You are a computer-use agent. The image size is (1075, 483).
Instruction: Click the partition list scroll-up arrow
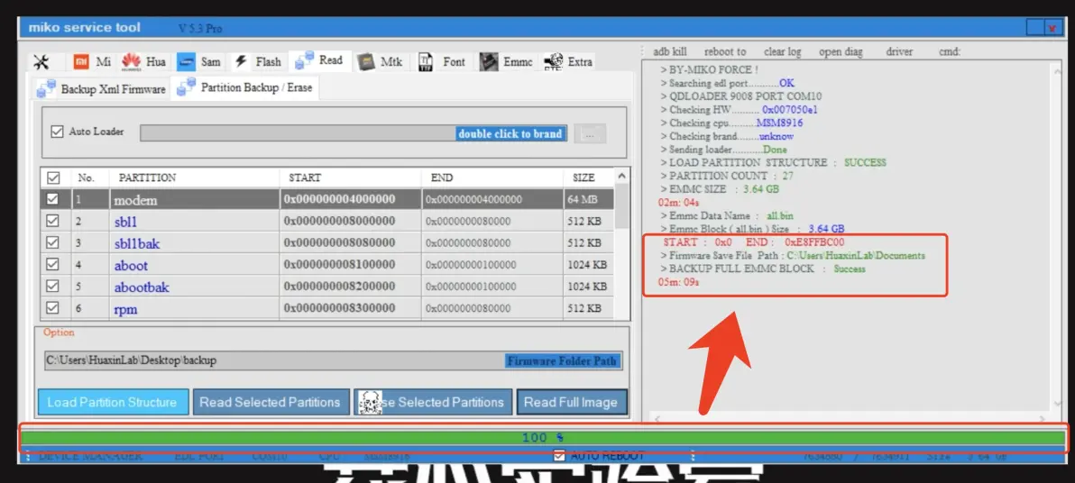click(621, 177)
